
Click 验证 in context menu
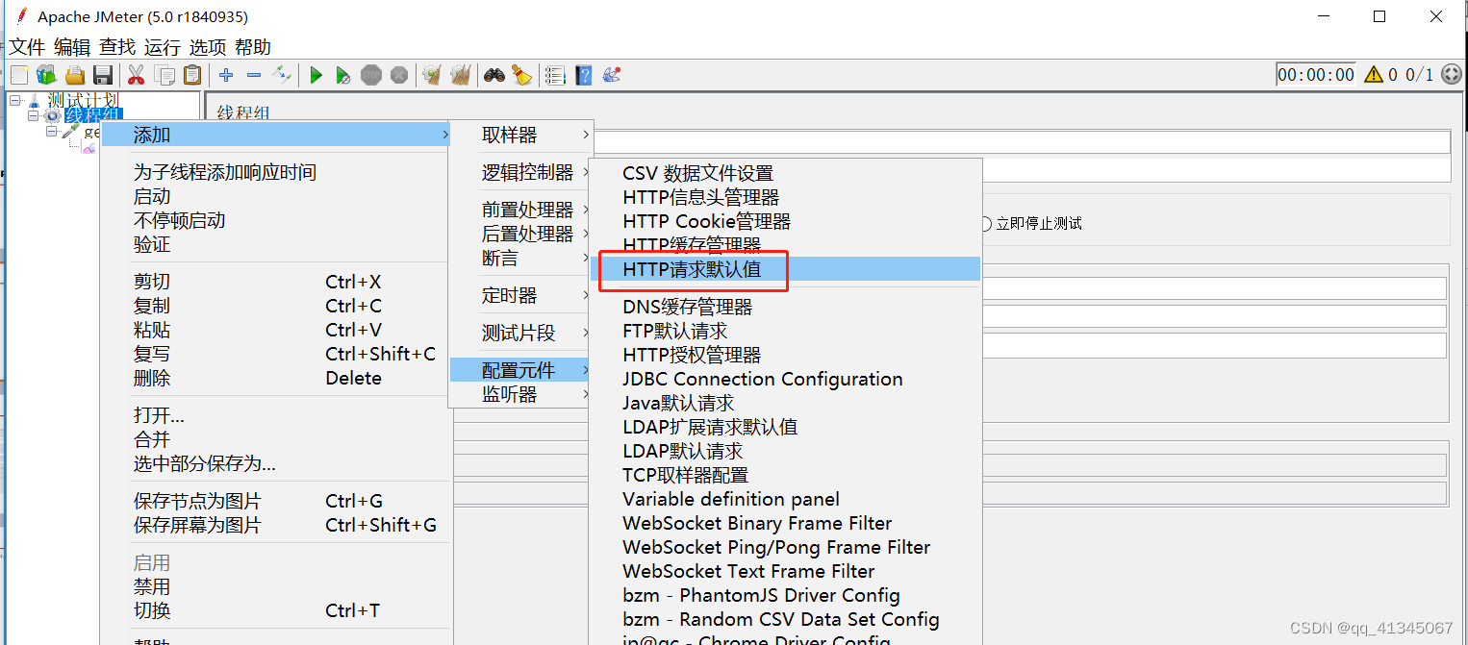(x=275, y=244)
